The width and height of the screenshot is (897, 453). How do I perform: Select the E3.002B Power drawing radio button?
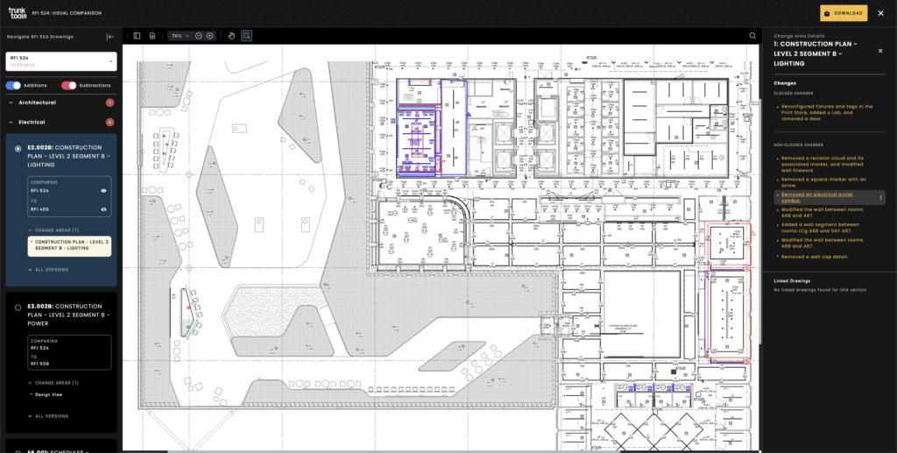18,308
